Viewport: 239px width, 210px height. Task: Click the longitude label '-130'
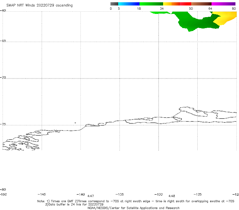[x=159, y=194]
